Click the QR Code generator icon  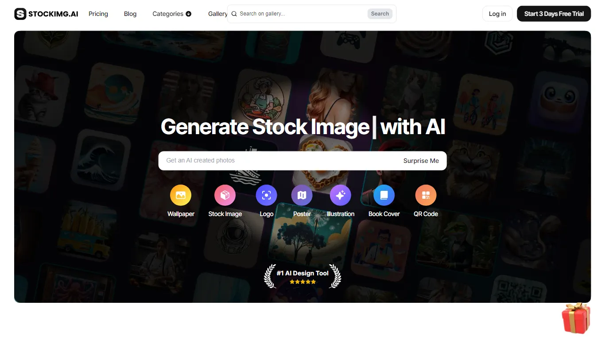426,195
